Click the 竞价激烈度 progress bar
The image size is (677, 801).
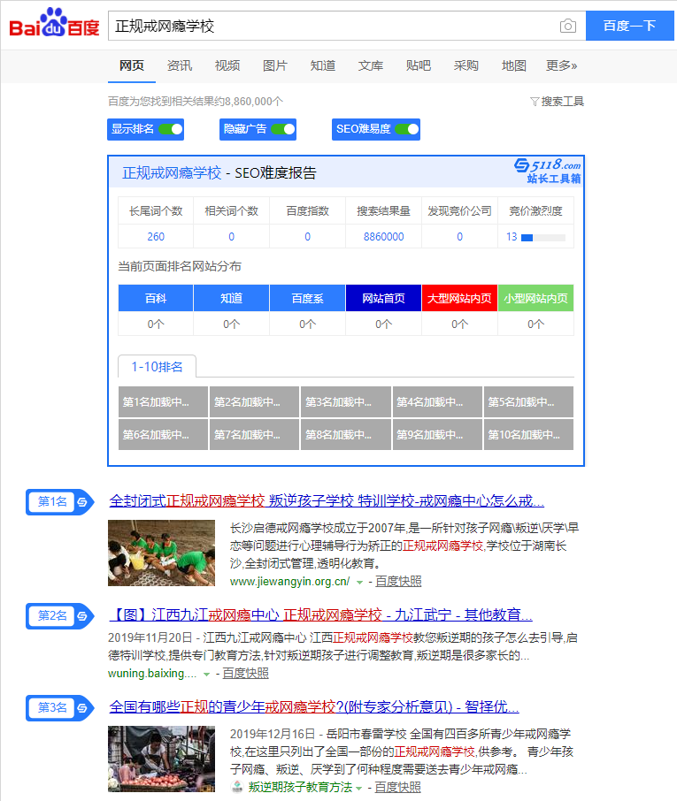(x=543, y=238)
